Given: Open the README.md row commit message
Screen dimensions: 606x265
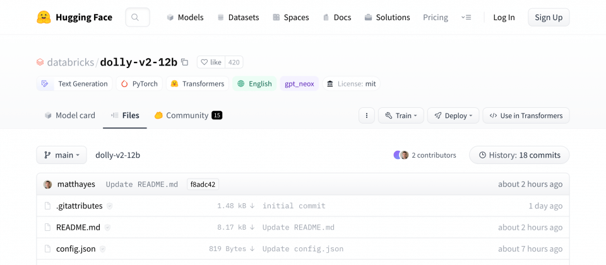Looking at the screenshot, I should [299, 228].
